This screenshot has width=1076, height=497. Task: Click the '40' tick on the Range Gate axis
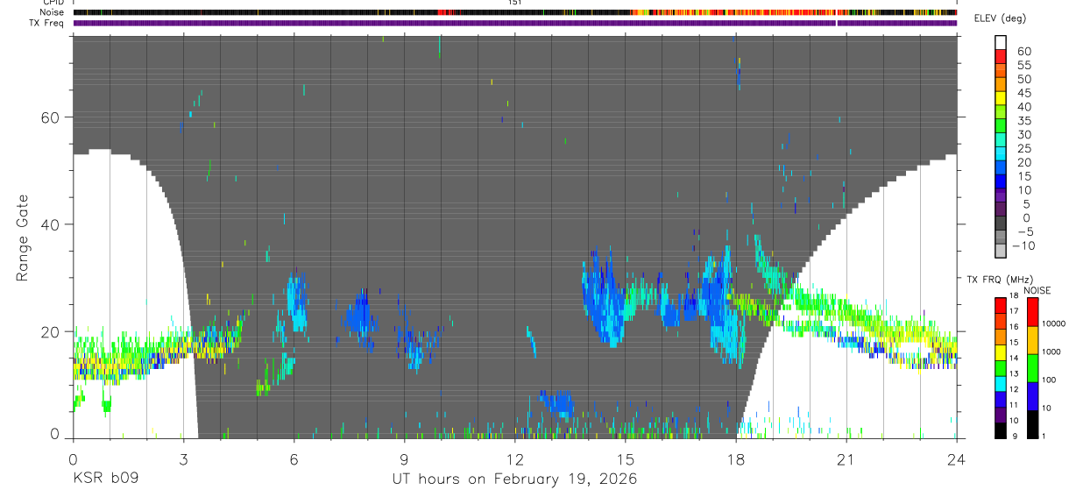[x=50, y=224]
